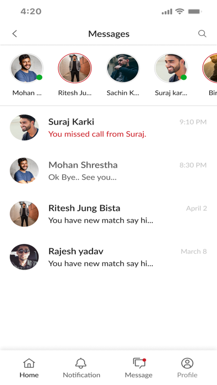Screen dimensions: 217x385
Task: Open the Notification bell icon
Action: click(81, 363)
